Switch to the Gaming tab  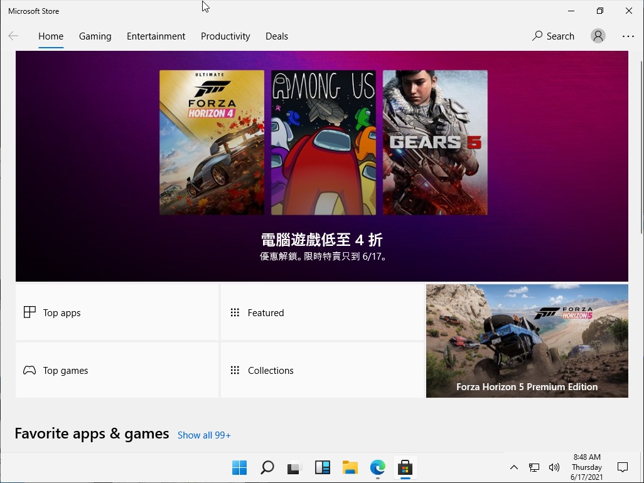tap(95, 36)
